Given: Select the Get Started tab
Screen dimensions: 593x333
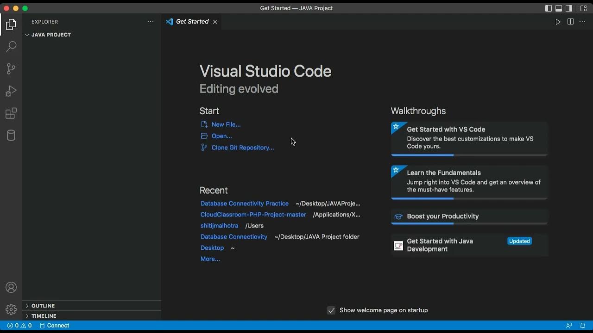Looking at the screenshot, I should pyautogui.click(x=192, y=22).
